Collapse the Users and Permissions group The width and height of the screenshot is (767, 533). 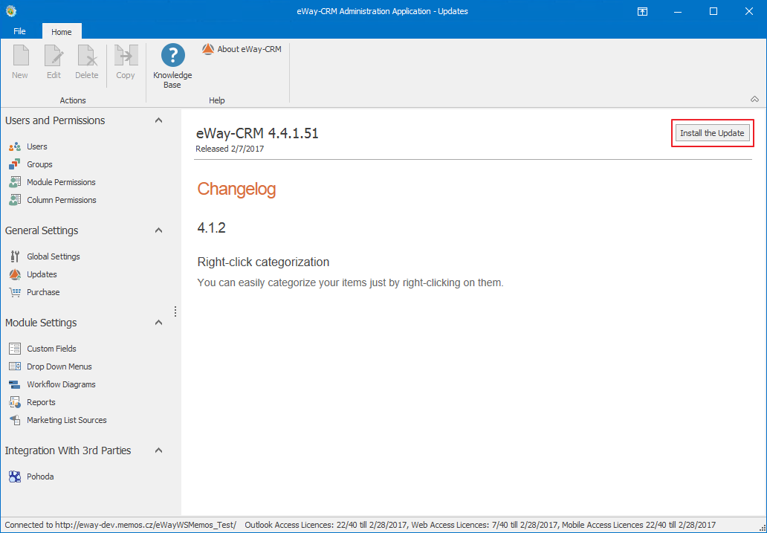(158, 120)
